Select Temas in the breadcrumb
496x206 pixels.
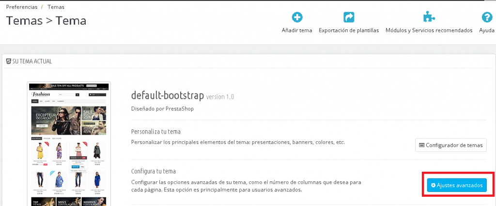tap(56, 7)
